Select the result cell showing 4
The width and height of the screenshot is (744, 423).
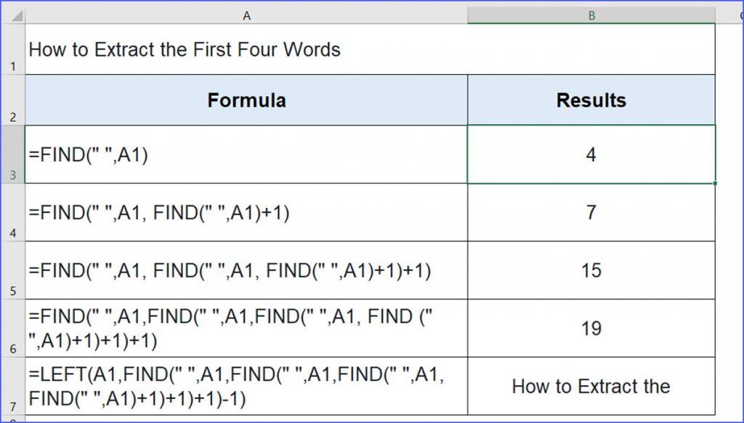pyautogui.click(x=591, y=154)
